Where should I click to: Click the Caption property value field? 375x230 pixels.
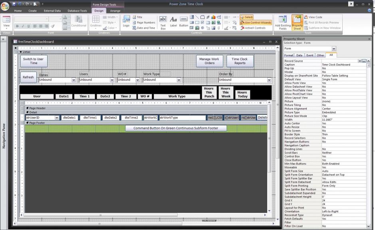click(343, 64)
